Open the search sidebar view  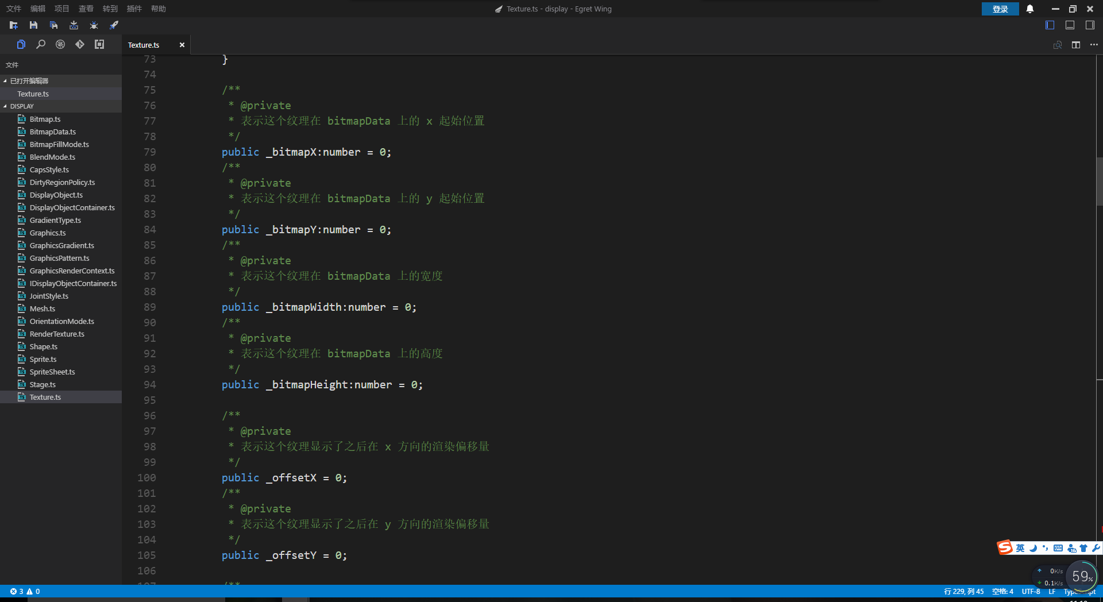41,44
